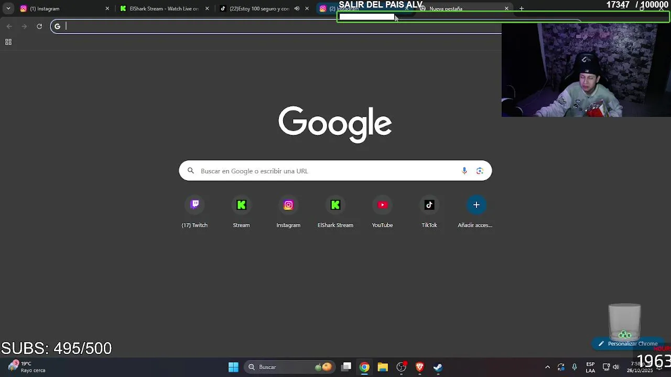The width and height of the screenshot is (671, 377).
Task: Show hidden system tray icons
Action: (547, 367)
